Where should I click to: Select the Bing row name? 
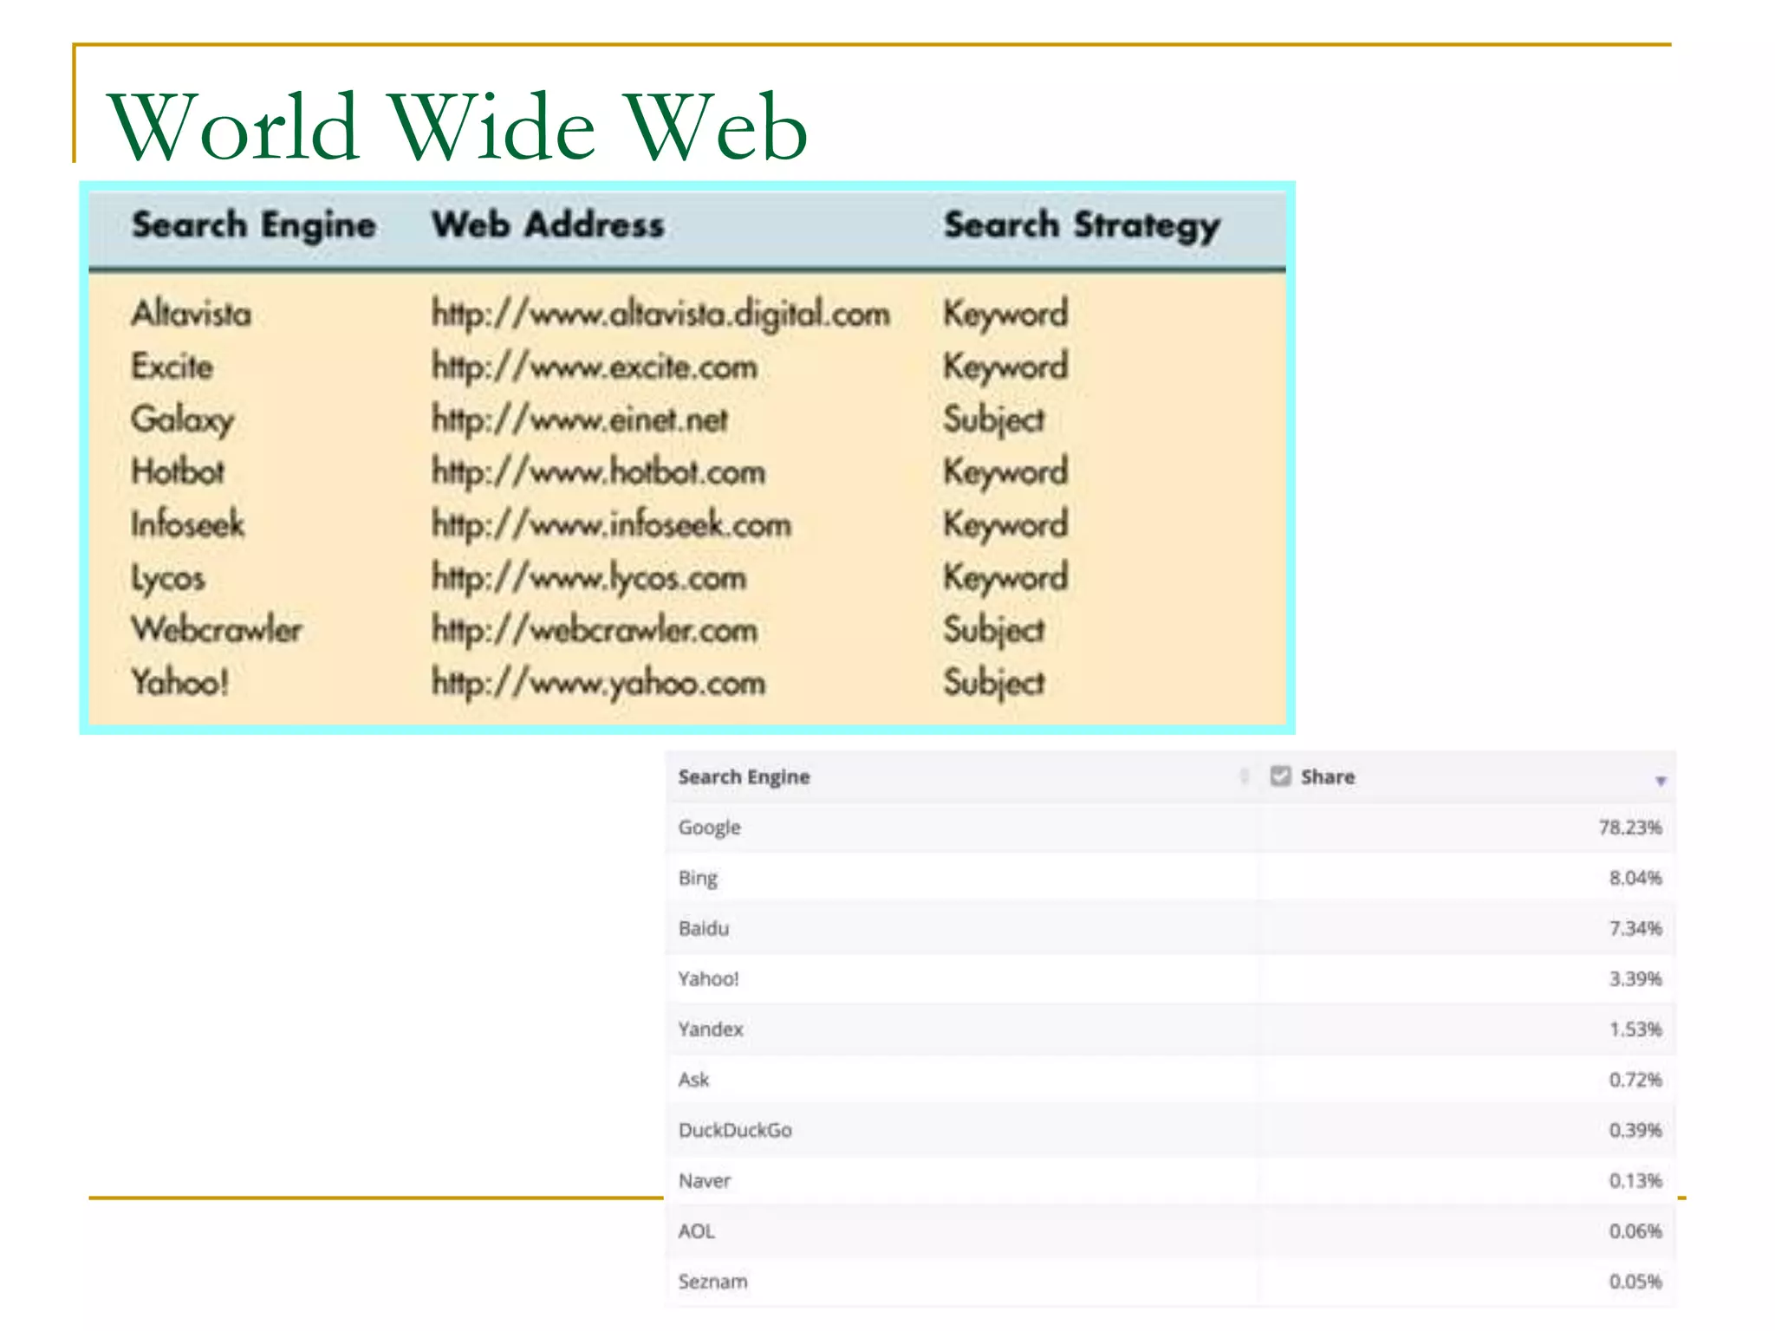(x=698, y=878)
